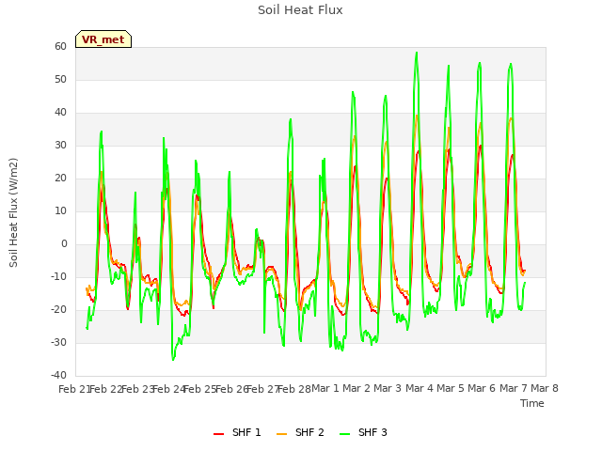
Task: Click the -10 y-axis tick label
Action: point(58,277)
